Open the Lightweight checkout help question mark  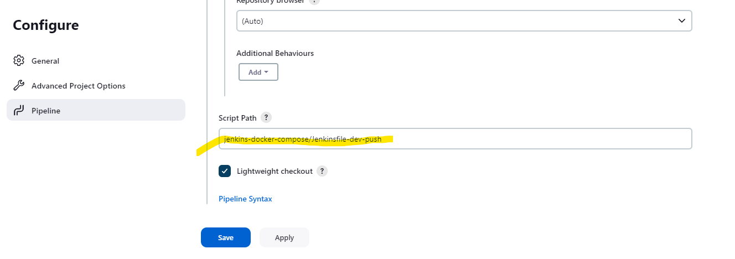pos(322,171)
